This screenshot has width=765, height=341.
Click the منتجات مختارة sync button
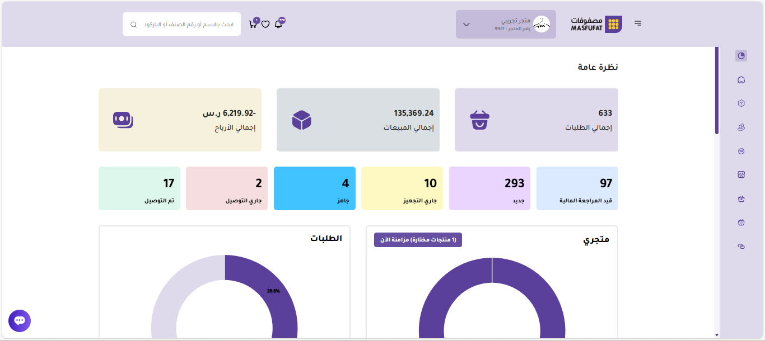tap(418, 240)
